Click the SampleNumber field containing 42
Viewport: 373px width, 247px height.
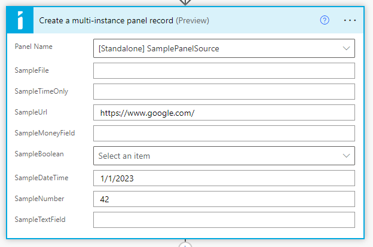pos(224,199)
